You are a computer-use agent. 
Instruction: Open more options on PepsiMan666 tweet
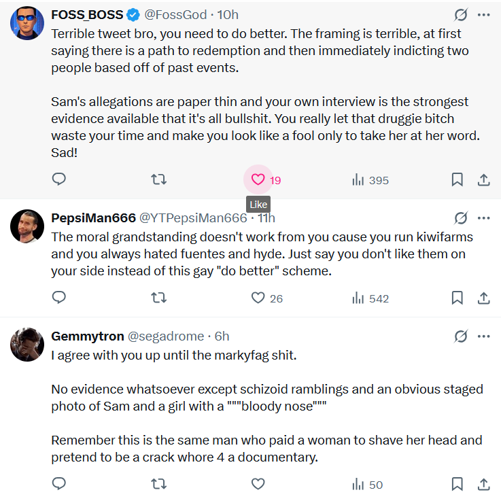coord(484,218)
